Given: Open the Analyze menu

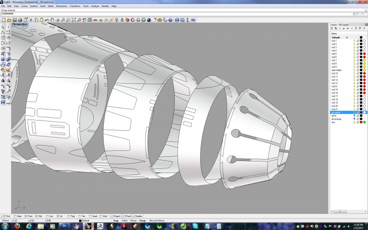Looking at the screenshot, I should (95, 6).
